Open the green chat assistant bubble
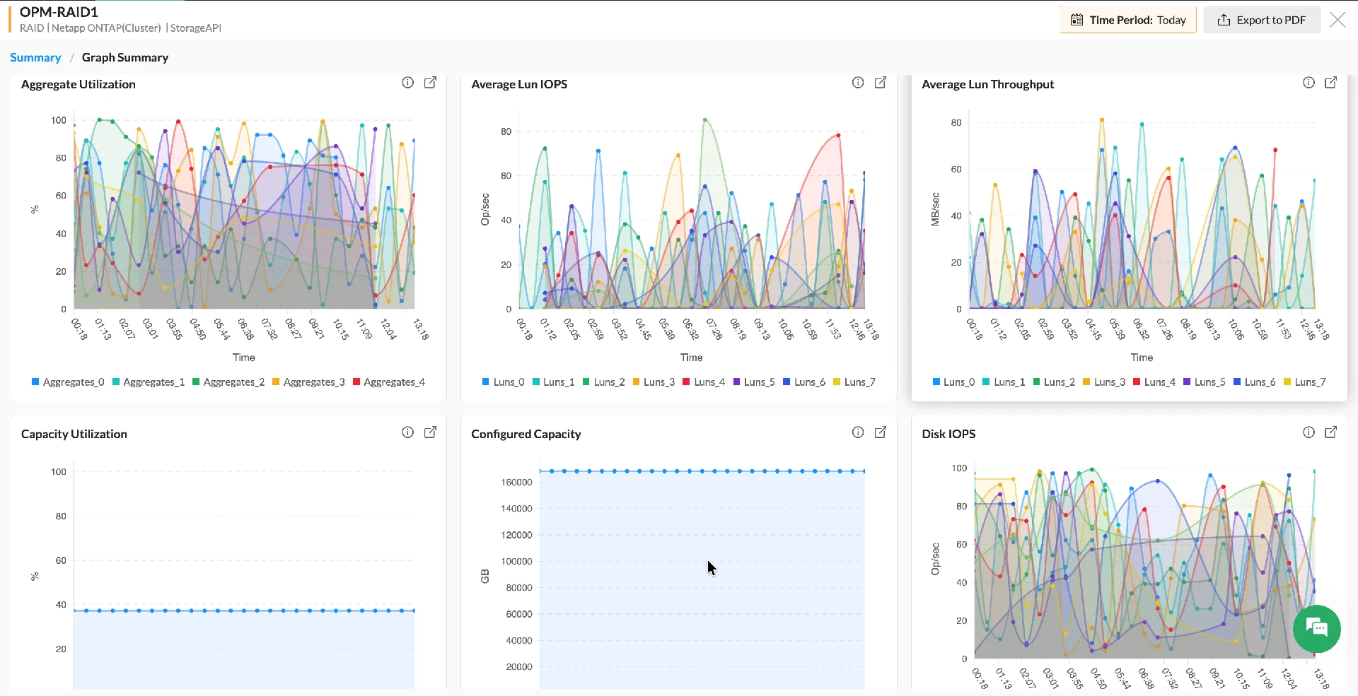 [x=1316, y=629]
